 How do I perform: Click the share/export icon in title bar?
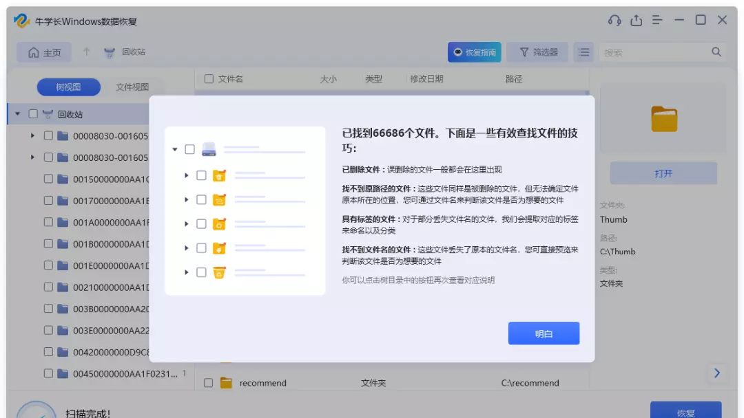[x=636, y=21]
